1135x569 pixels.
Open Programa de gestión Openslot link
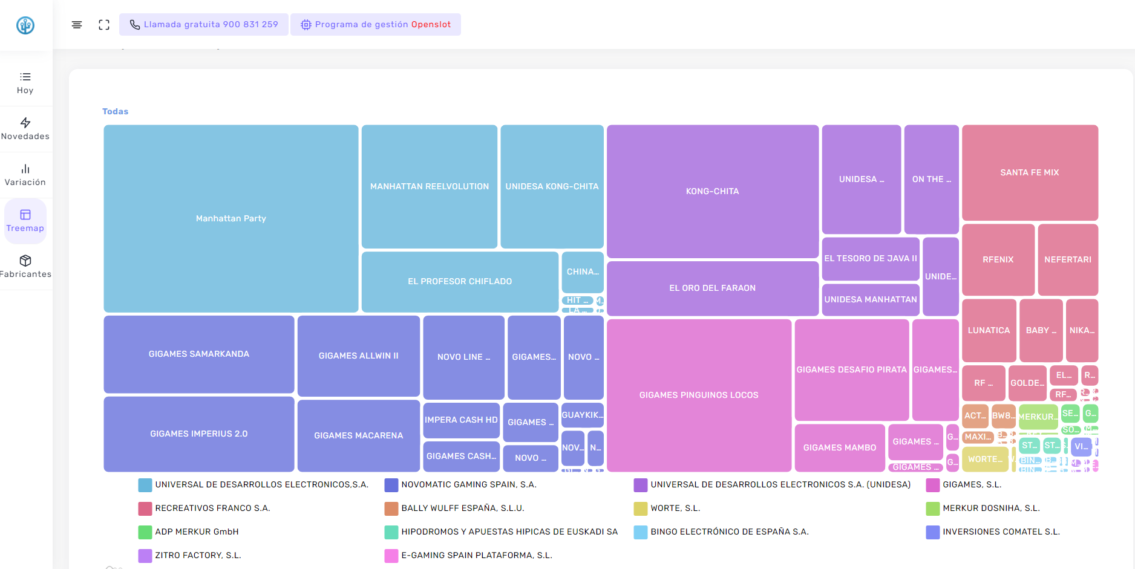click(376, 25)
